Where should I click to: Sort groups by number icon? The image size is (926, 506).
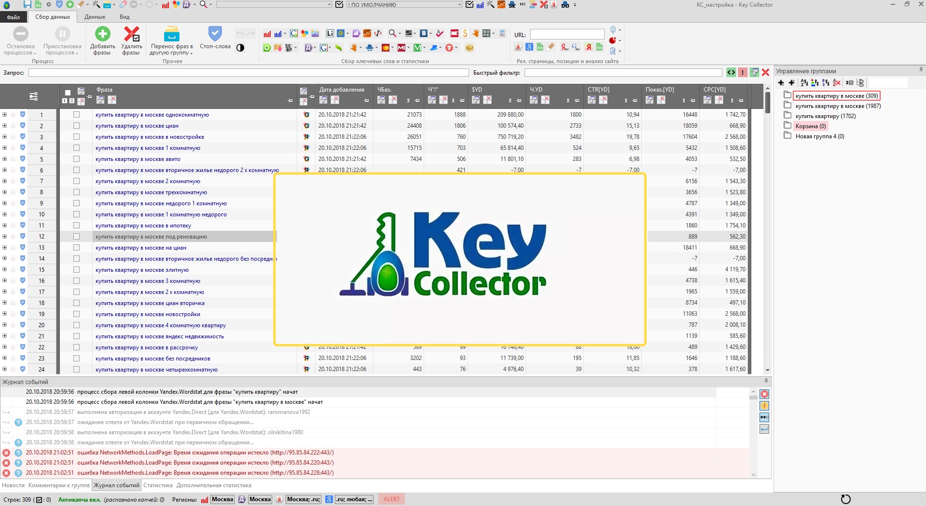tap(826, 83)
